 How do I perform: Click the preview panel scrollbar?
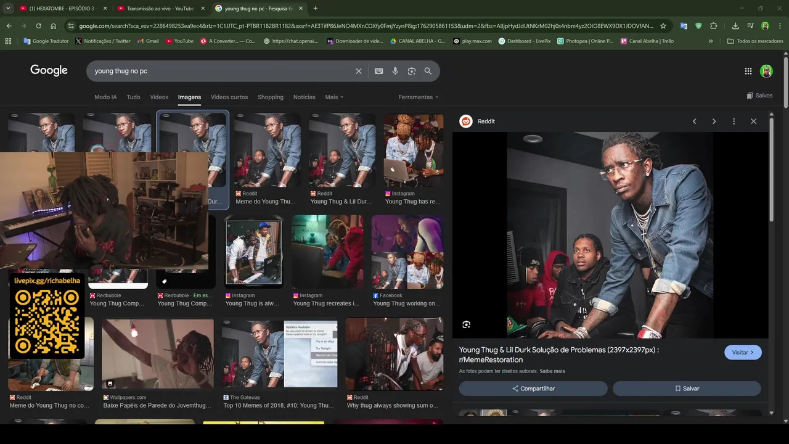[771, 170]
